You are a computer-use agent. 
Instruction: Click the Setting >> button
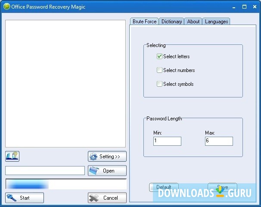tap(107, 157)
